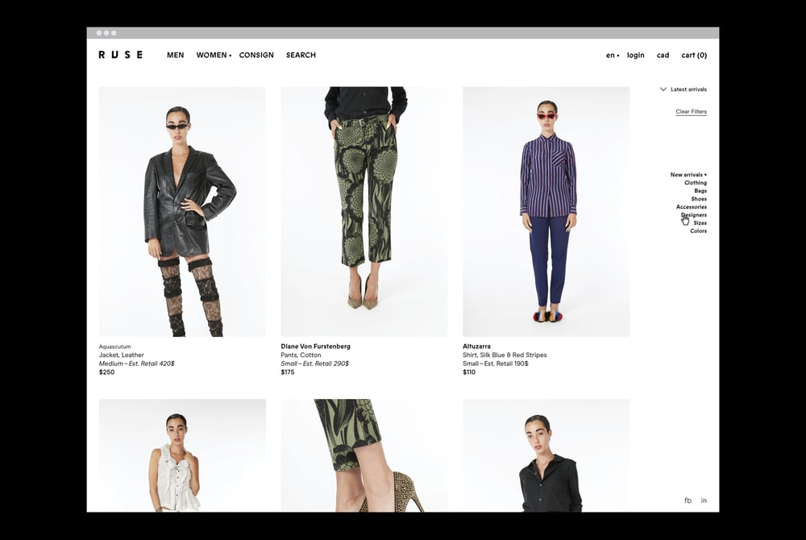Click the $110 price
This screenshot has width=806, height=540.
(469, 372)
